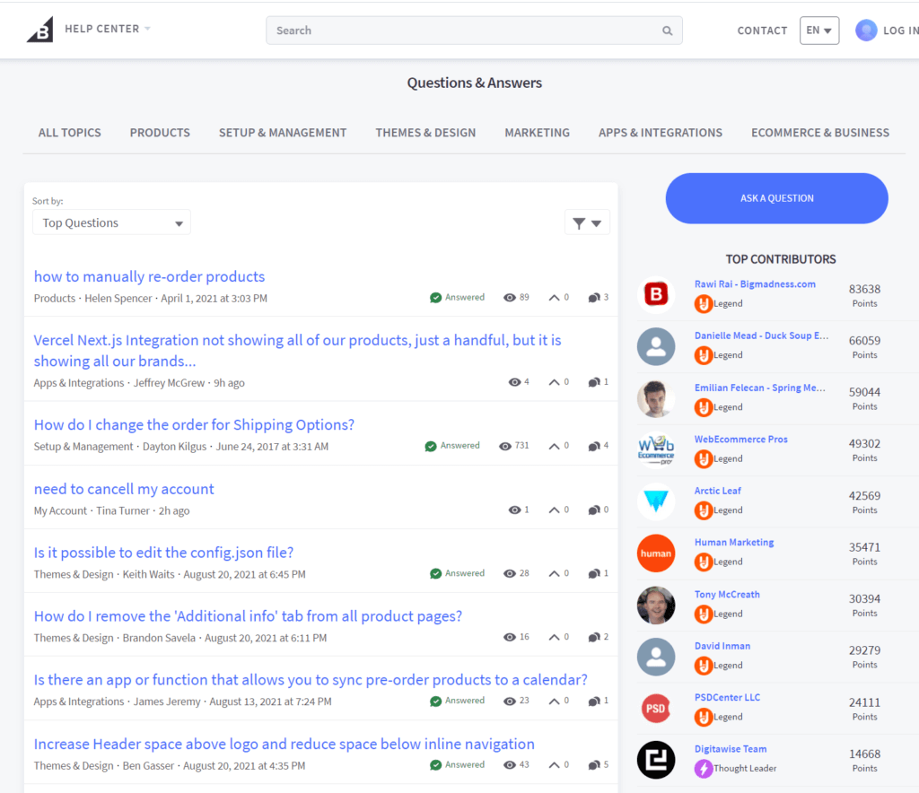This screenshot has height=793, width=919.
Task: Open the SETUP & MANAGEMENT tab
Action: (283, 133)
